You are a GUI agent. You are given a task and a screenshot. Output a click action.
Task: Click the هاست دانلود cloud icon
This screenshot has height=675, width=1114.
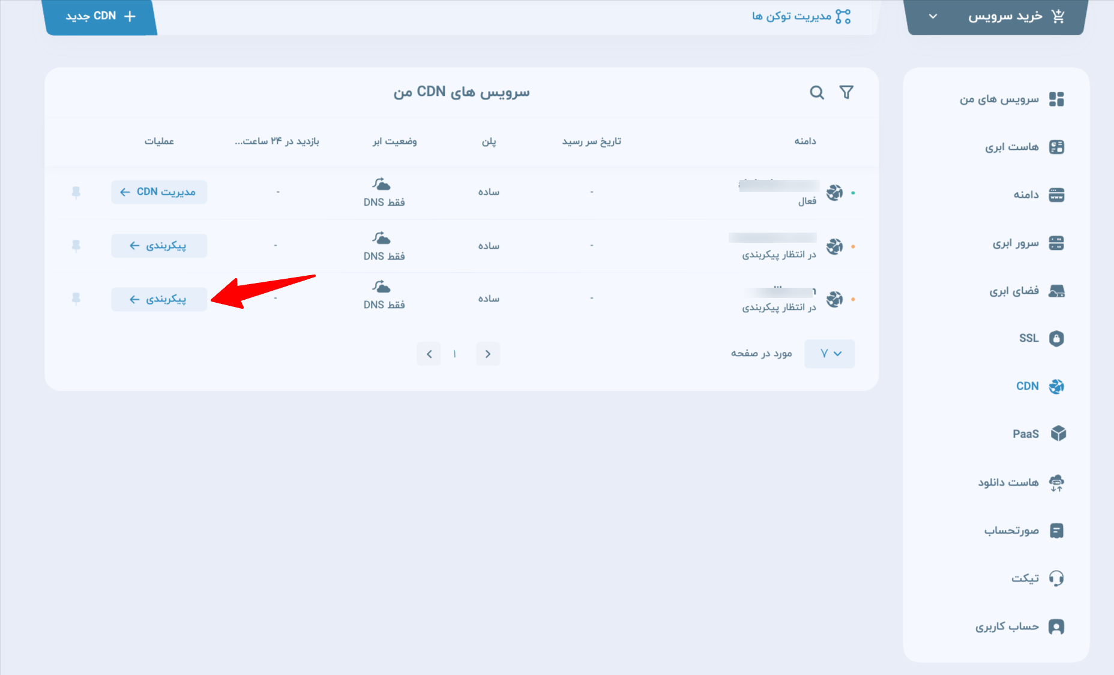coord(1056,483)
